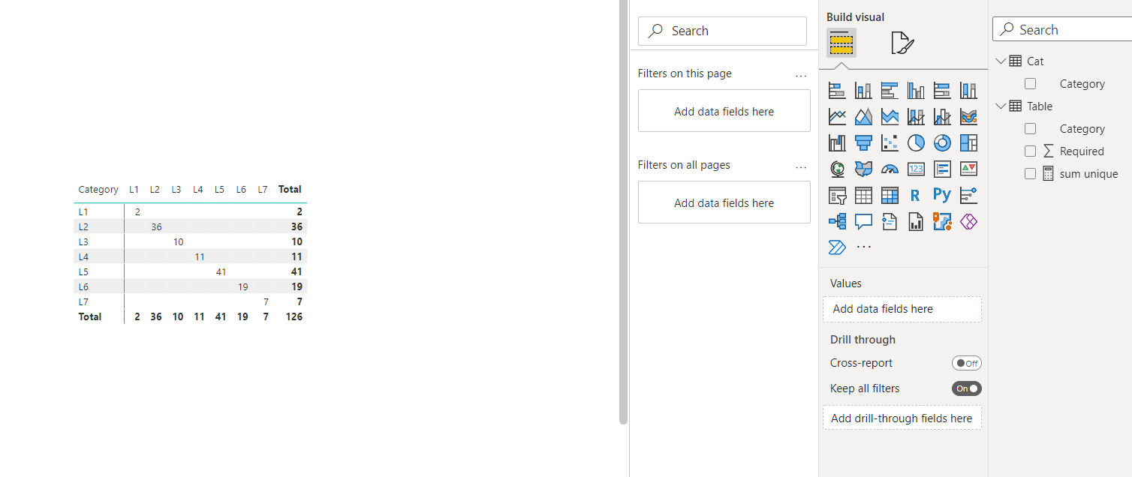The width and height of the screenshot is (1132, 477).
Task: Select the Matrix visual
Action: (x=890, y=196)
